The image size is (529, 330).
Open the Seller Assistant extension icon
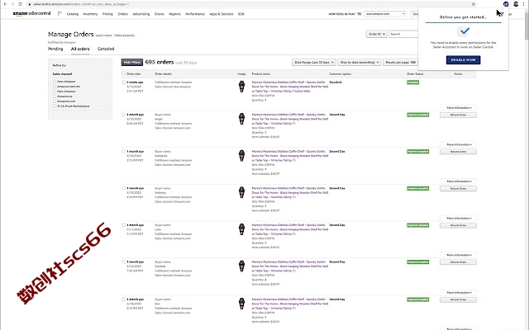(x=506, y=4)
